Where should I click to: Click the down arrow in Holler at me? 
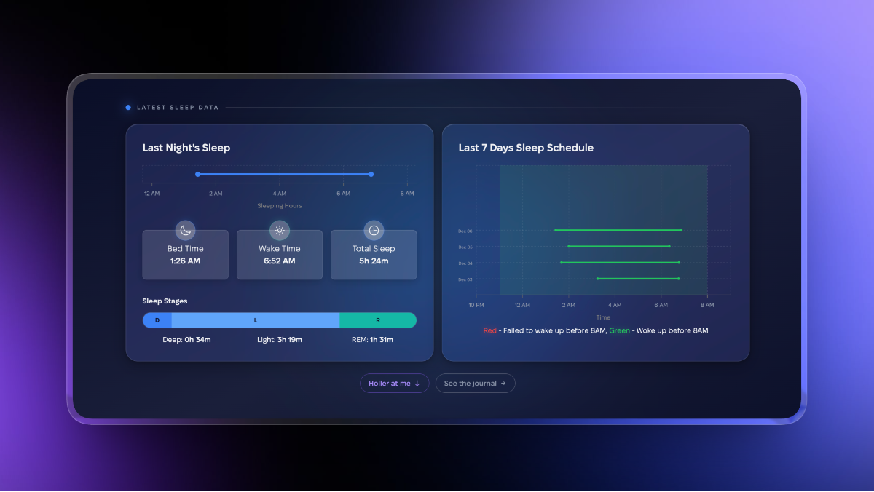pos(417,384)
